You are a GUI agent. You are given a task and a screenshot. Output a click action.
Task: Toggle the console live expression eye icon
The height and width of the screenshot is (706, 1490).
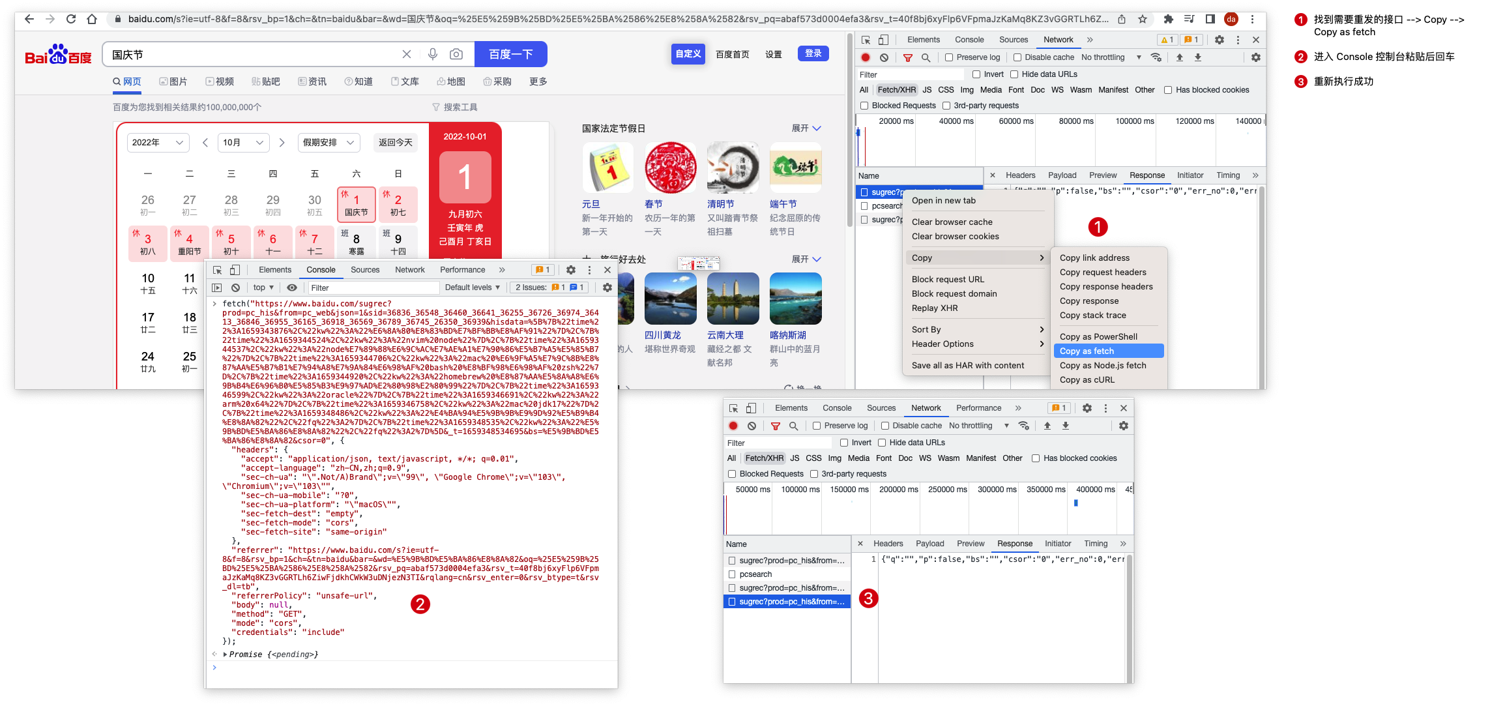point(292,287)
